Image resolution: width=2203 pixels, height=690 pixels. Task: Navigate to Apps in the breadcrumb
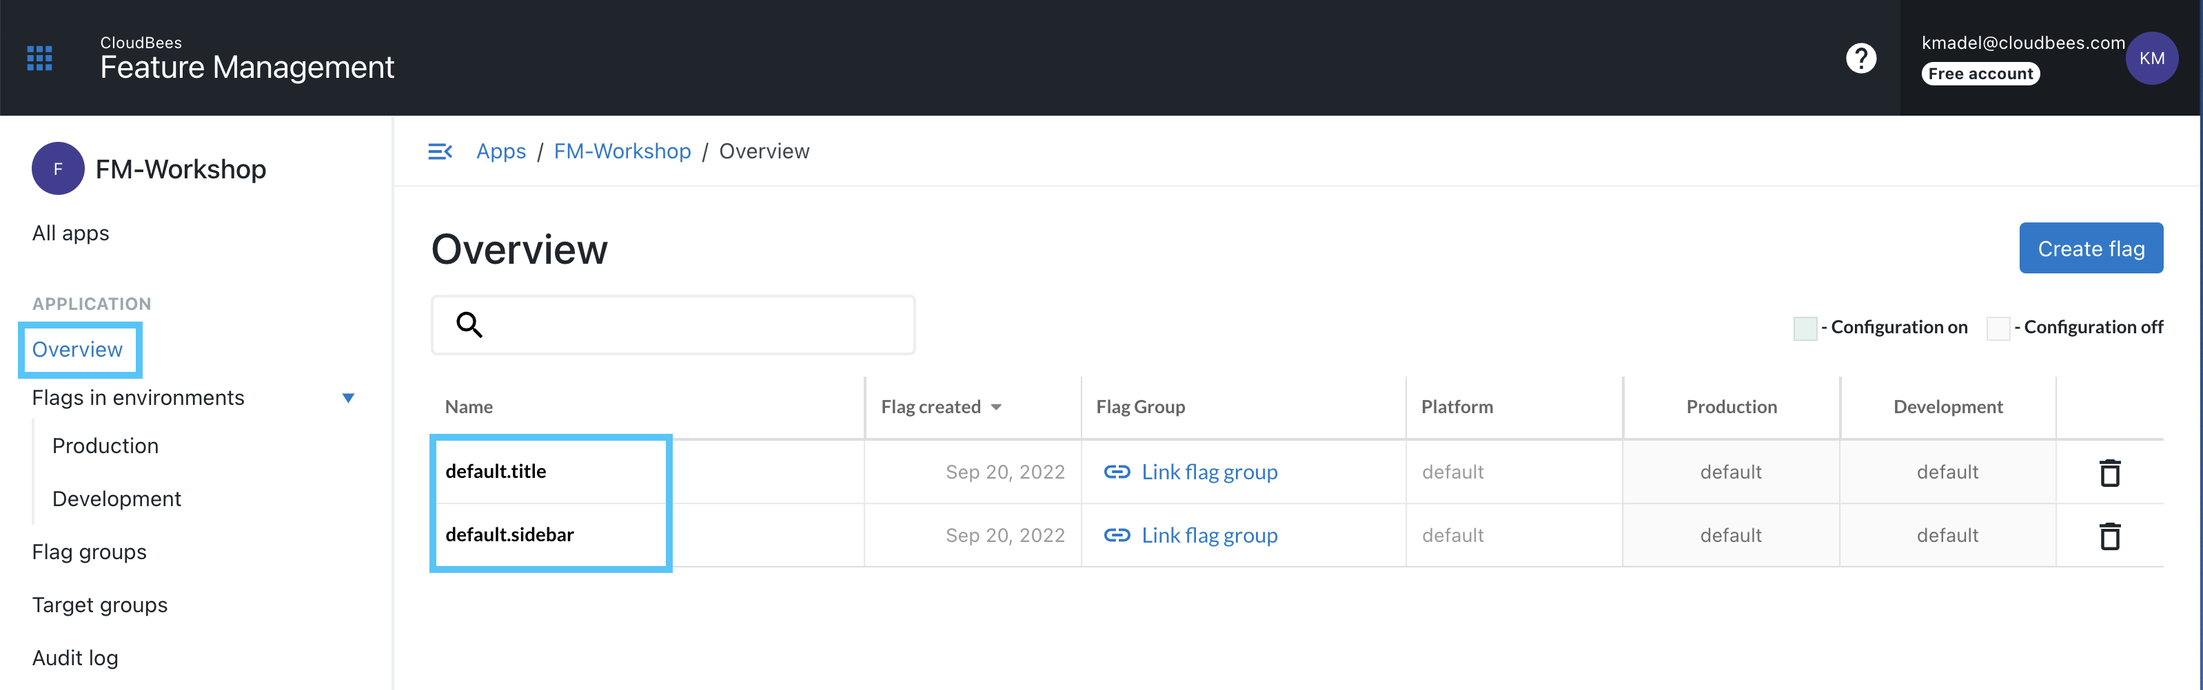pyautogui.click(x=501, y=151)
